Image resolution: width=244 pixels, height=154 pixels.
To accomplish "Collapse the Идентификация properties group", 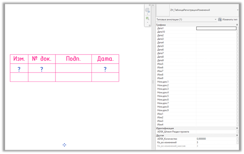I will tap(237, 128).
